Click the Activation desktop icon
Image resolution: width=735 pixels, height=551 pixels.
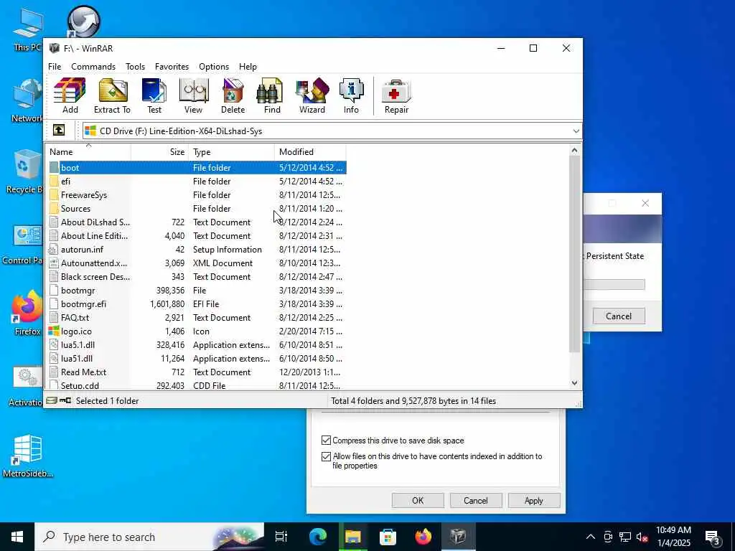[27, 385]
